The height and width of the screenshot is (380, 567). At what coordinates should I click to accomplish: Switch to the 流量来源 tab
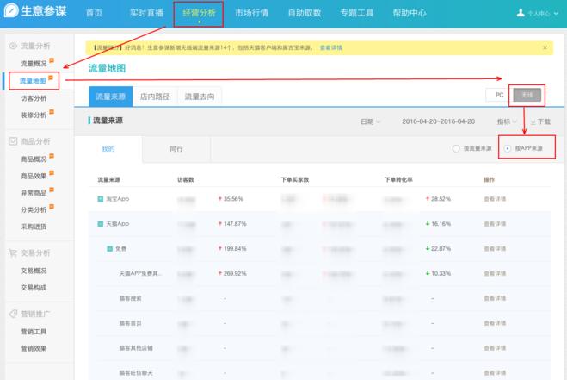[x=111, y=97]
